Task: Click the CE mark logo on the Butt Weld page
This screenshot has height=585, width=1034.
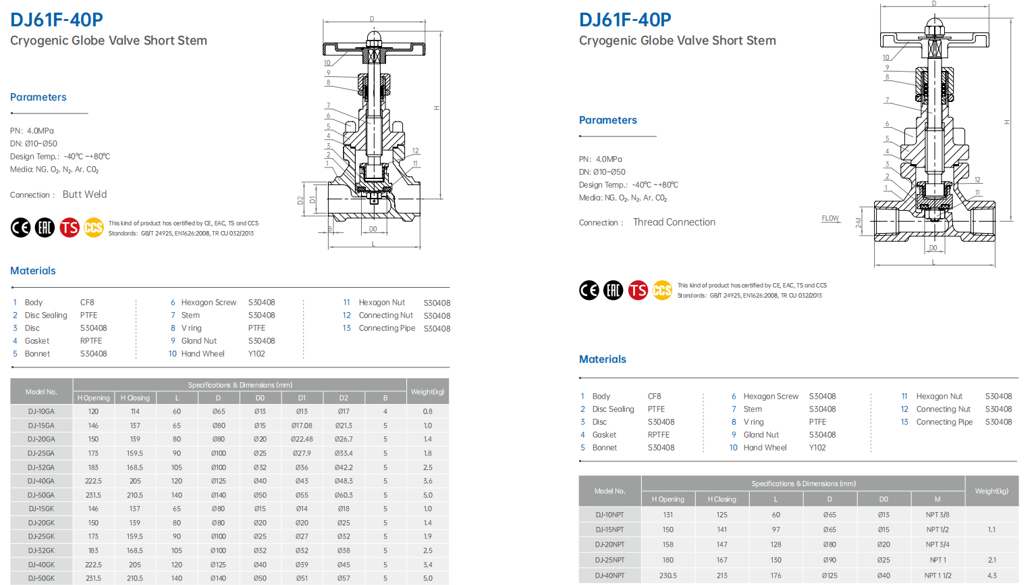Action: point(20,228)
